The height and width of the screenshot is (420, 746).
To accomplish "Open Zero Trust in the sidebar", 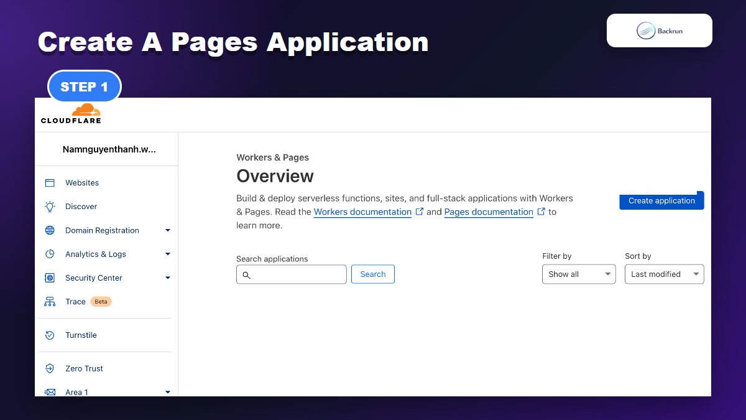I will click(84, 368).
